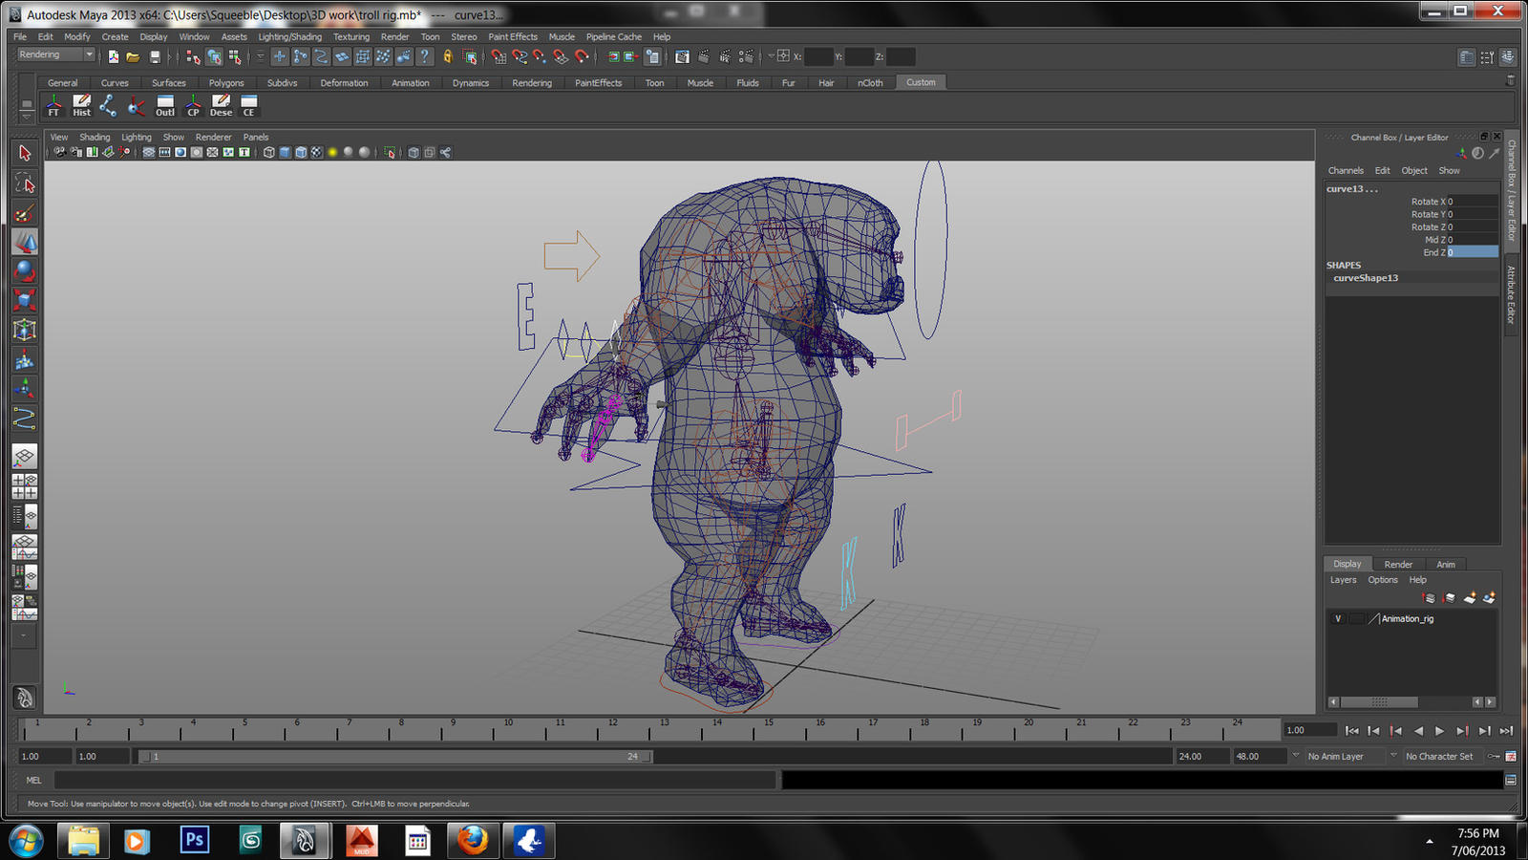Open the Create menu
1528x860 pixels.
115,37
